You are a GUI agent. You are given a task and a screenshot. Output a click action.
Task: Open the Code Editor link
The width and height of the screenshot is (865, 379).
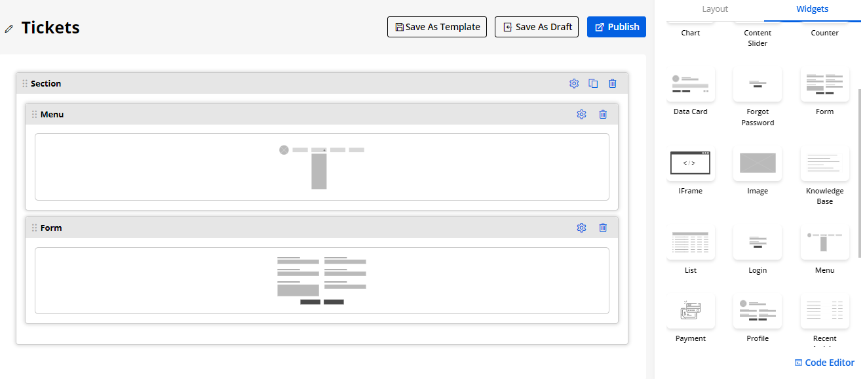coord(824,363)
